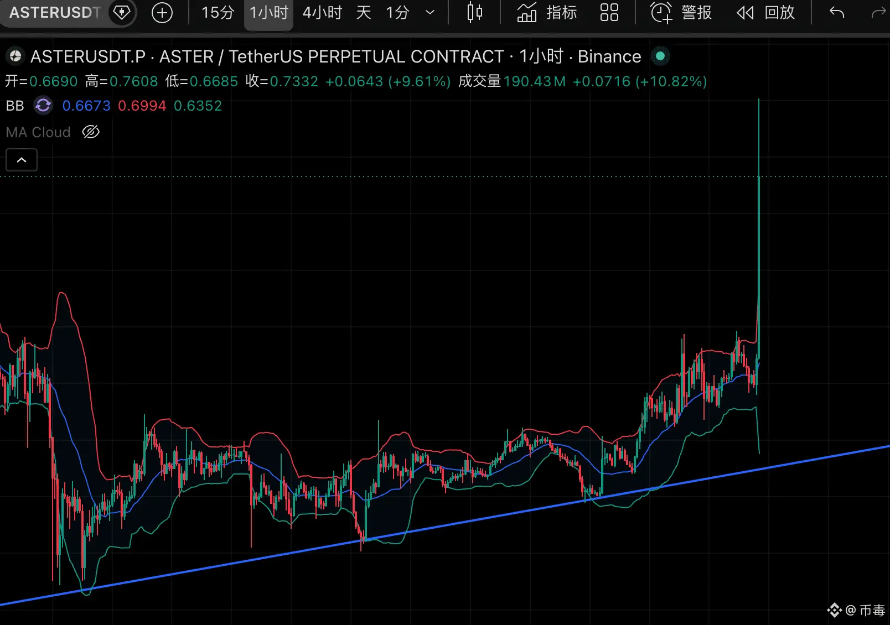890x625 pixels.
Task: Open the ASTERUSDT symbol search
Action: [x=54, y=12]
